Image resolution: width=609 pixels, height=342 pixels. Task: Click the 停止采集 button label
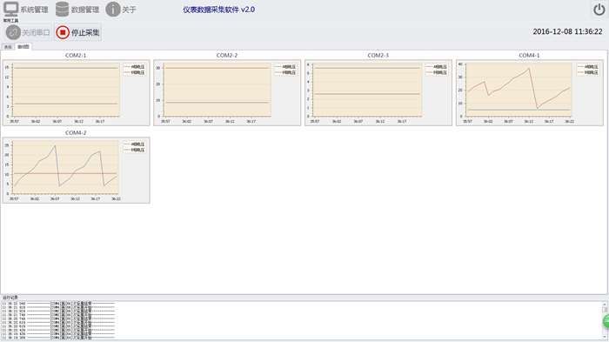(x=85, y=33)
